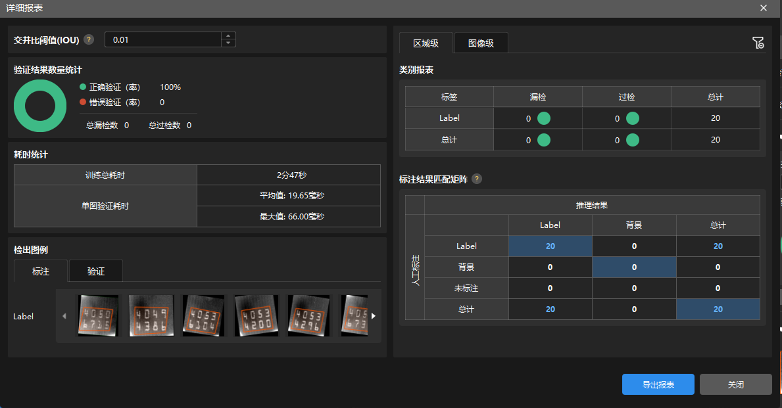Click the Label row name in 检出图例

click(x=24, y=316)
